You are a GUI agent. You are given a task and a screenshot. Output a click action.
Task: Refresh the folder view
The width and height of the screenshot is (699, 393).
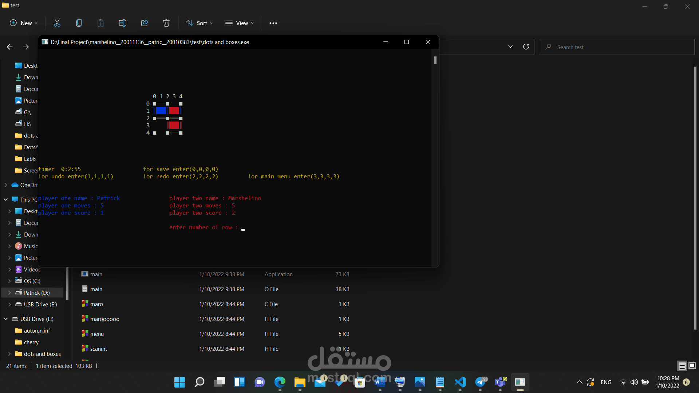click(526, 47)
